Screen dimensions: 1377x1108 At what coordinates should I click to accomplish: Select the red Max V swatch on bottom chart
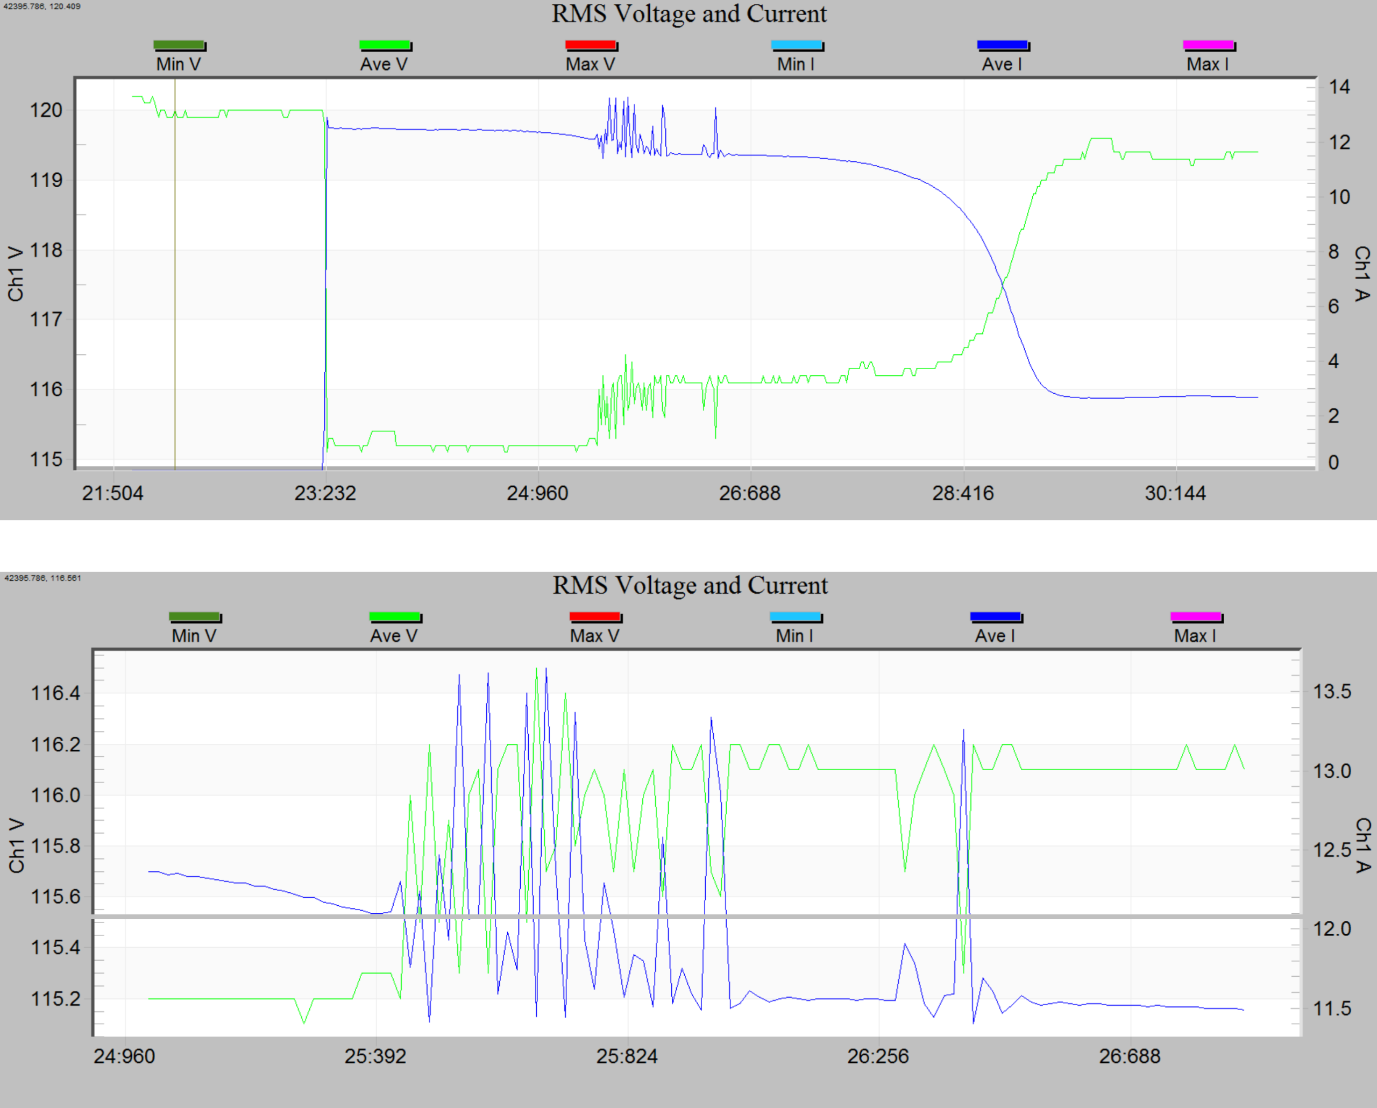tap(594, 617)
